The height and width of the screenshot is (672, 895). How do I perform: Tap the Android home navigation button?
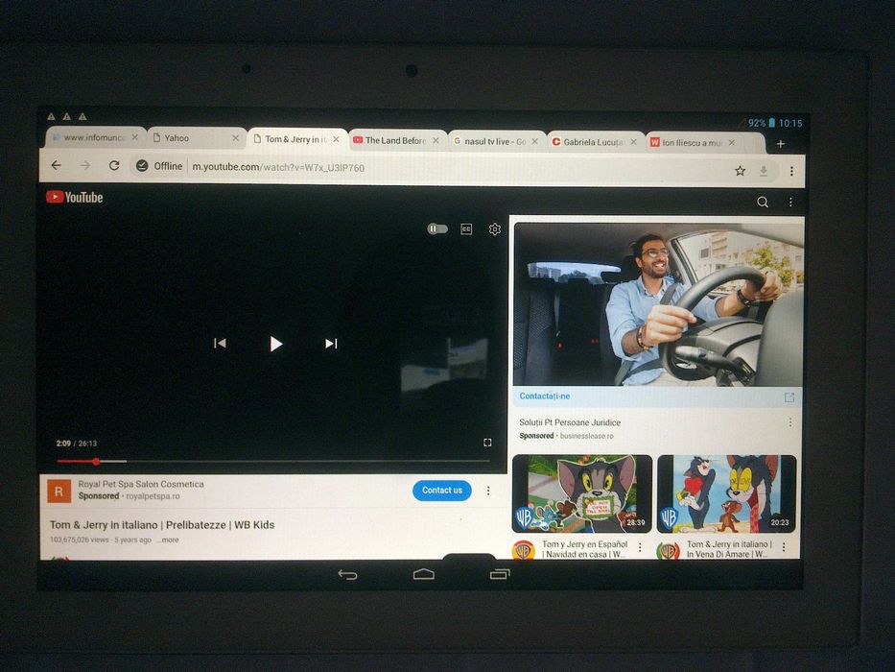(x=424, y=574)
